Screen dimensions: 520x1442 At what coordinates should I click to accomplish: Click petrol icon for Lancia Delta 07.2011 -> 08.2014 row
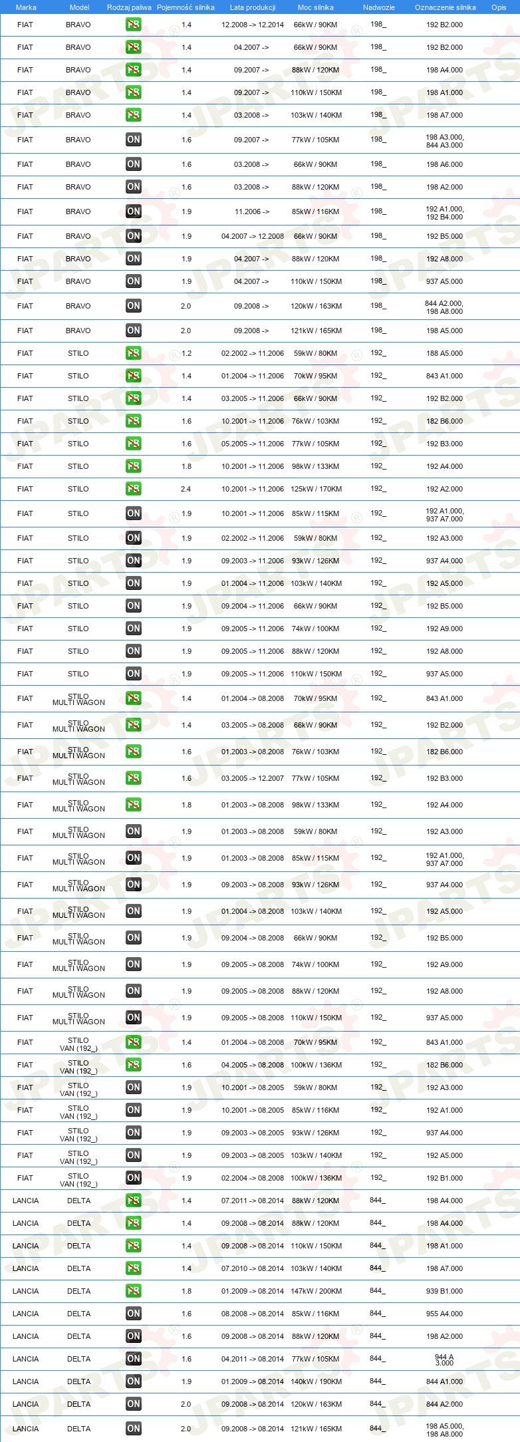(x=134, y=1201)
